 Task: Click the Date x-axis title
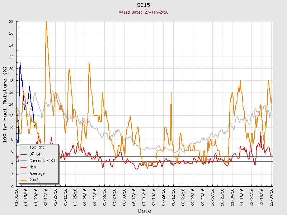click(145, 211)
